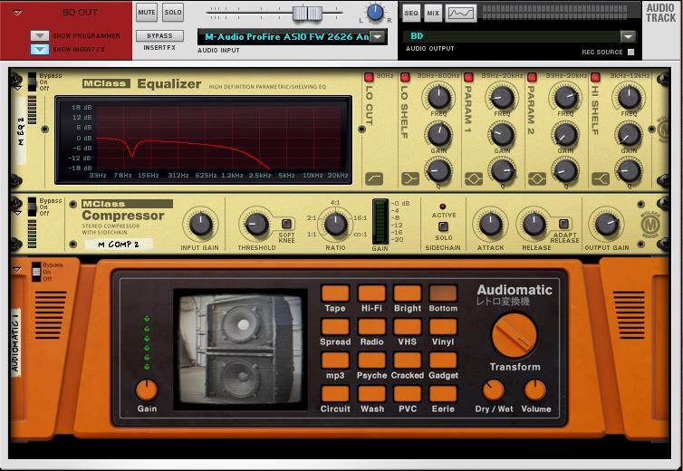Click the MIX button
The height and width of the screenshot is (471, 683).
click(x=433, y=13)
